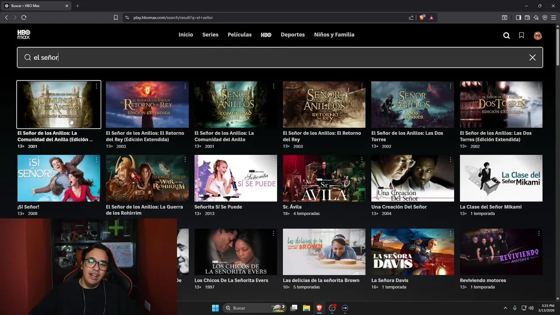This screenshot has width=560, height=315.
Task: Click the address bar URL
Action: 173,17
